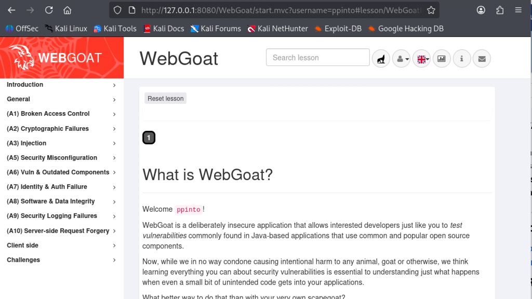Open the browser extensions icon
532x299 pixels.
500,10
